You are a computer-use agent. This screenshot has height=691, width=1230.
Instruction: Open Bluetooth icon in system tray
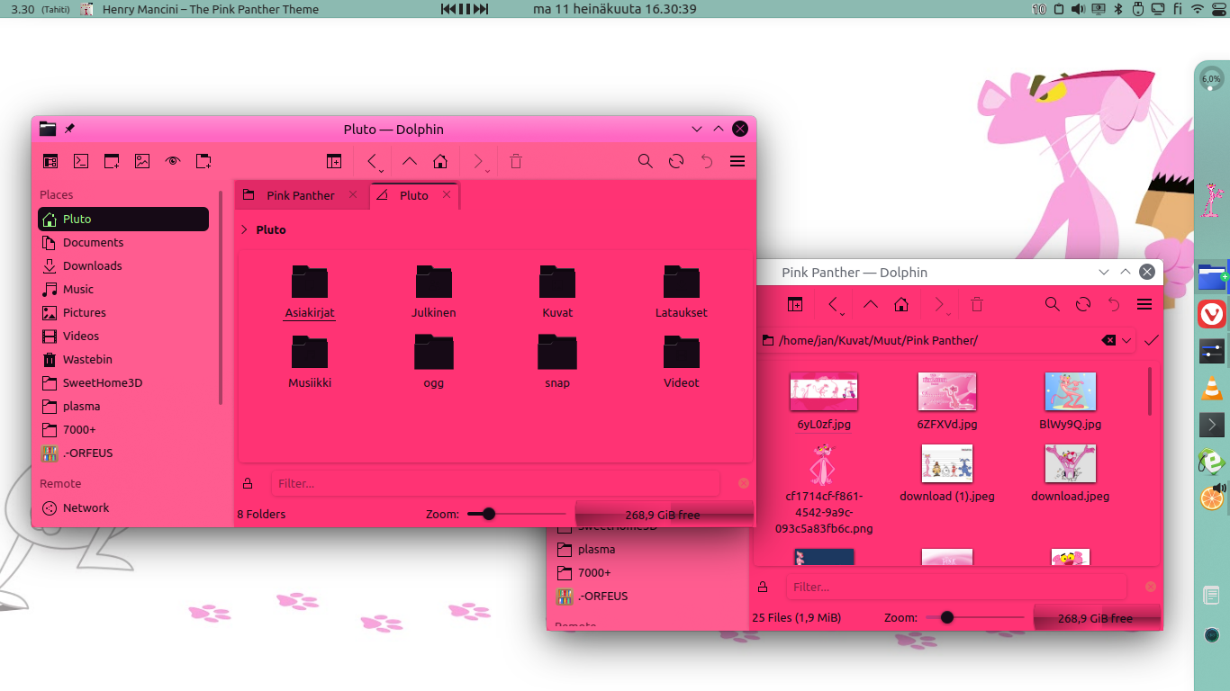tap(1118, 9)
